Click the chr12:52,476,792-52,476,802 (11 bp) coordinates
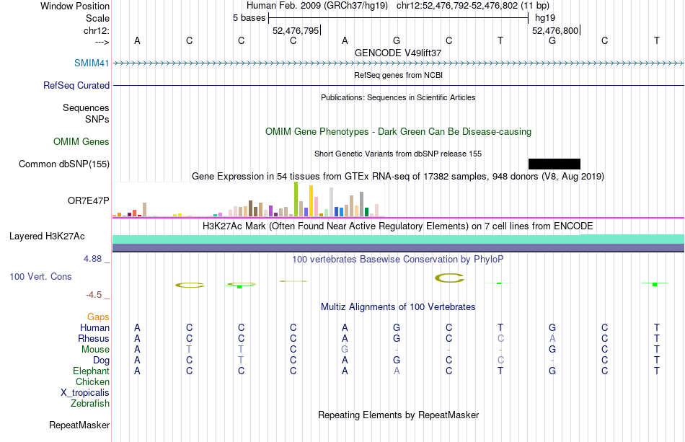 click(473, 6)
